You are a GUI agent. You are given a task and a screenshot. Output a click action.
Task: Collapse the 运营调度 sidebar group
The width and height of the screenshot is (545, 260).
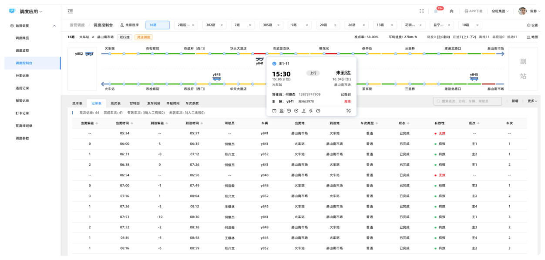tap(54, 26)
